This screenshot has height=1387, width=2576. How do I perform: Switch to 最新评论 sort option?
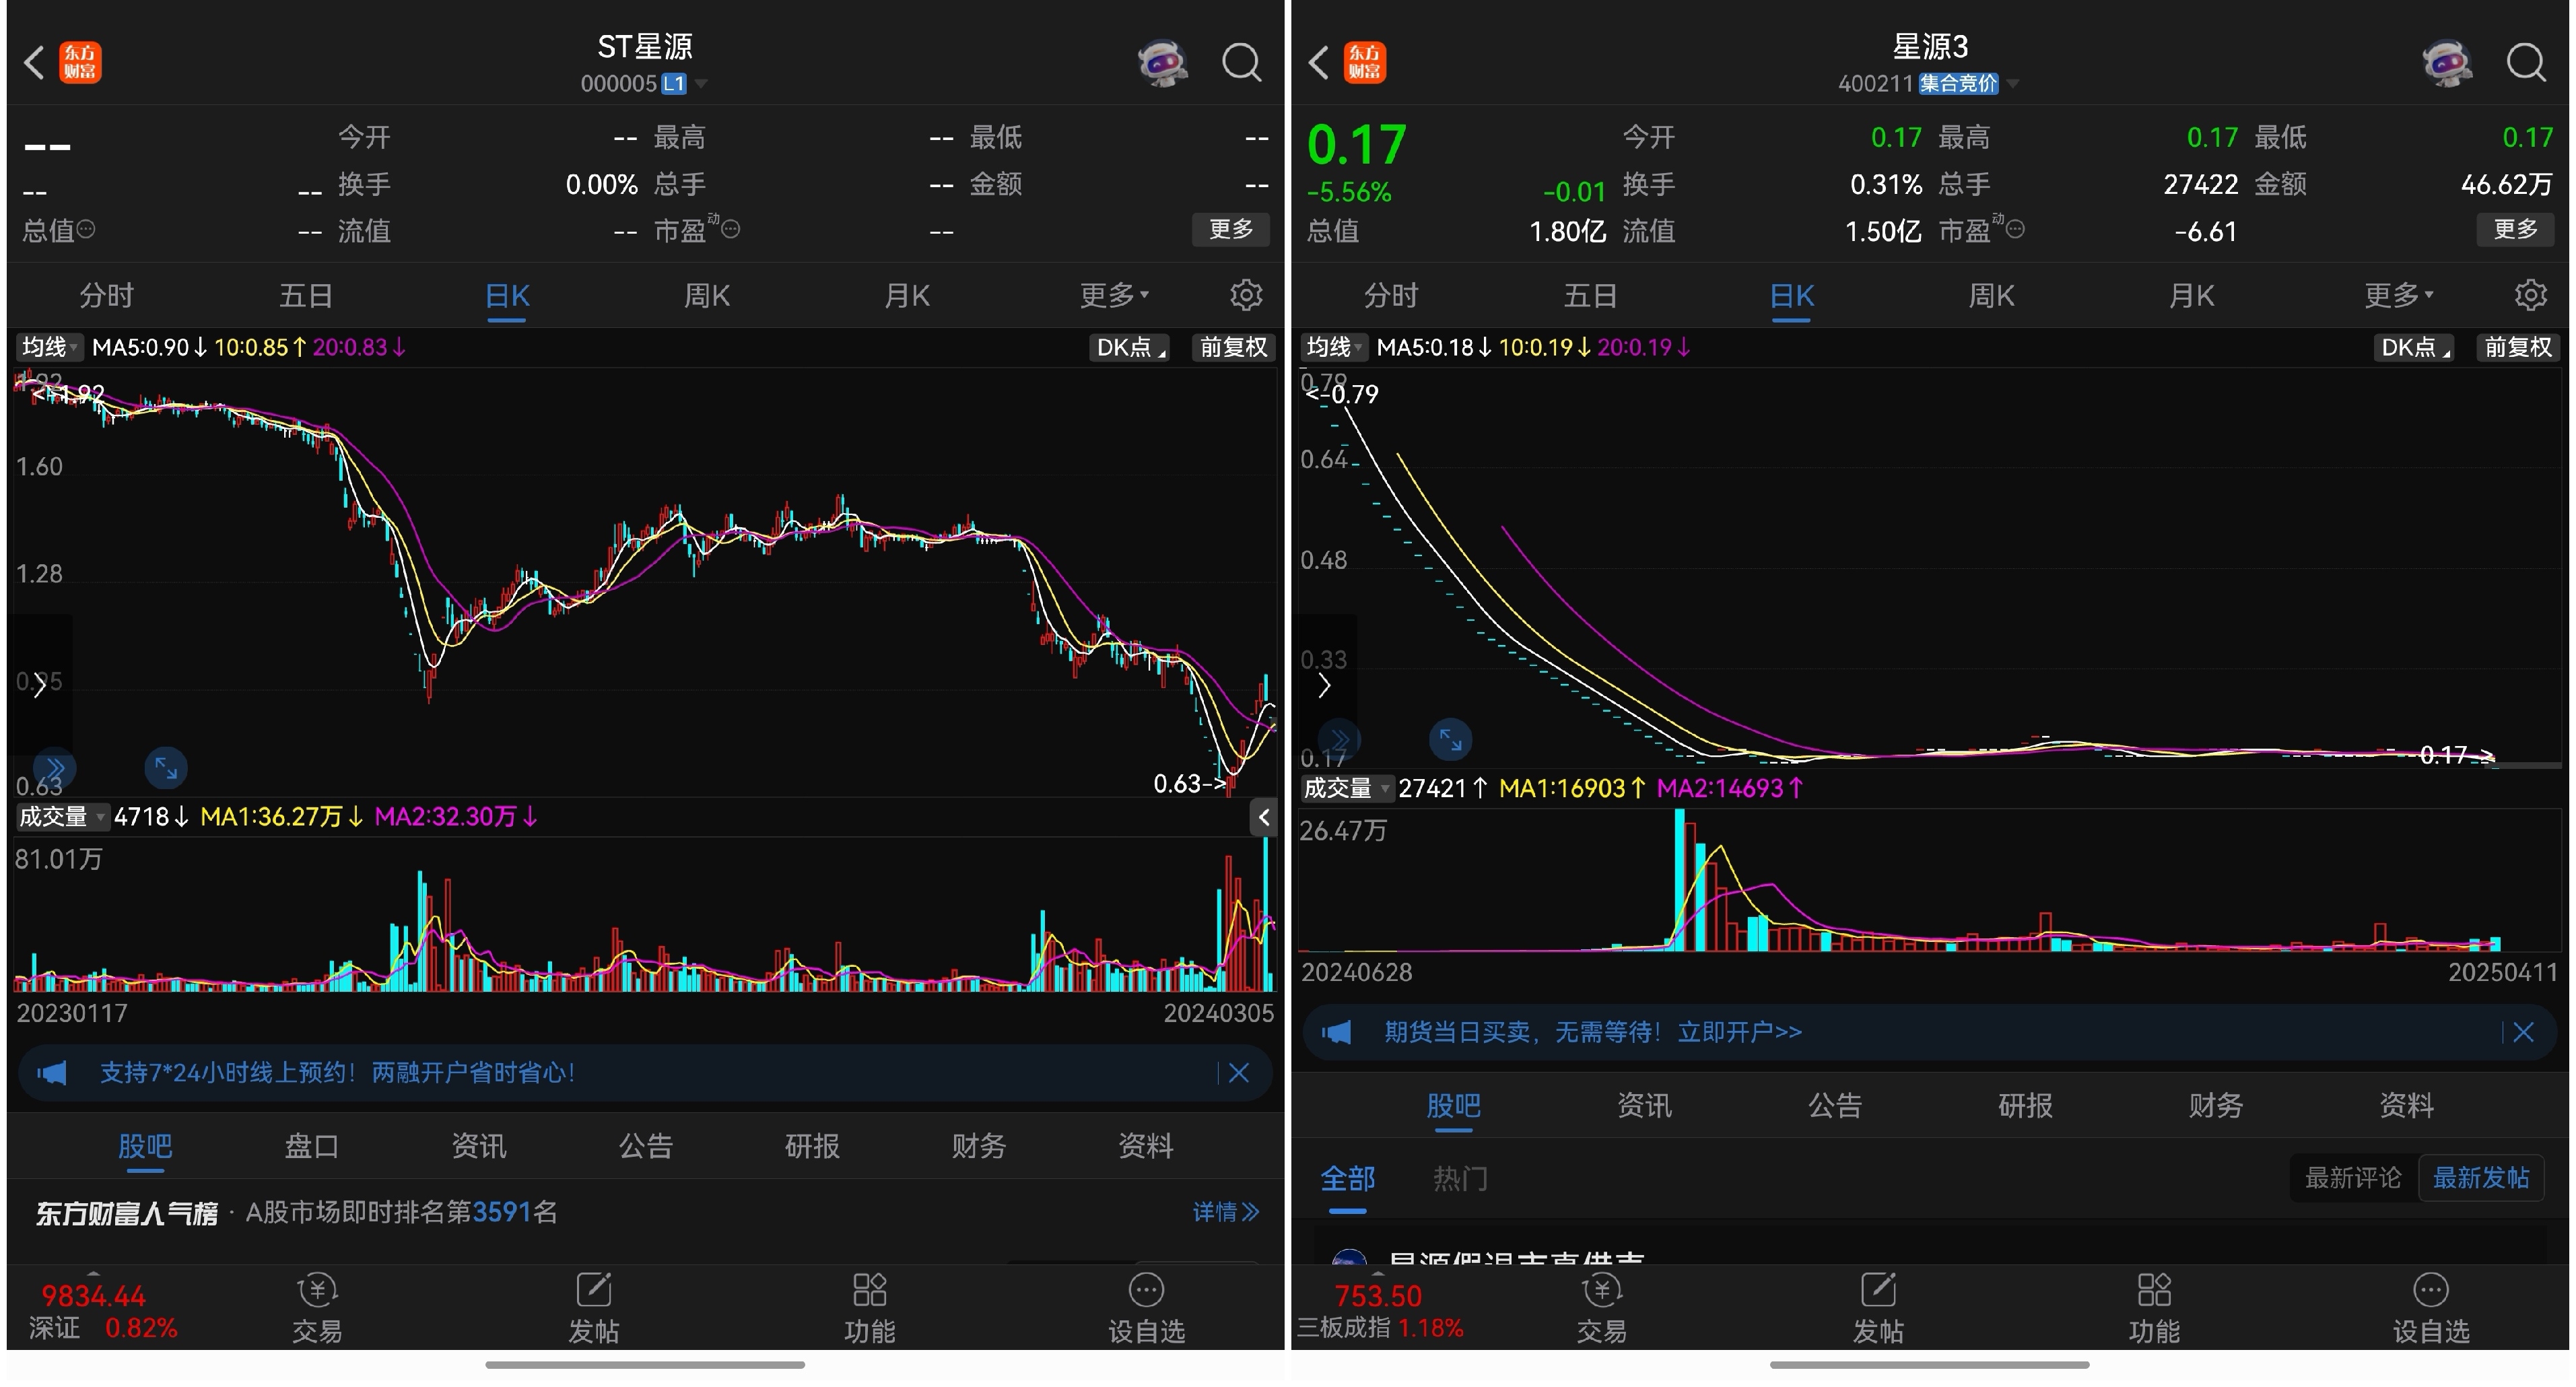click(2352, 1177)
